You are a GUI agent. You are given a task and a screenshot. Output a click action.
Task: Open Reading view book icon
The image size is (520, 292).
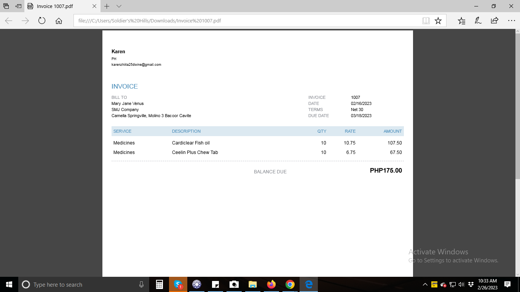426,21
